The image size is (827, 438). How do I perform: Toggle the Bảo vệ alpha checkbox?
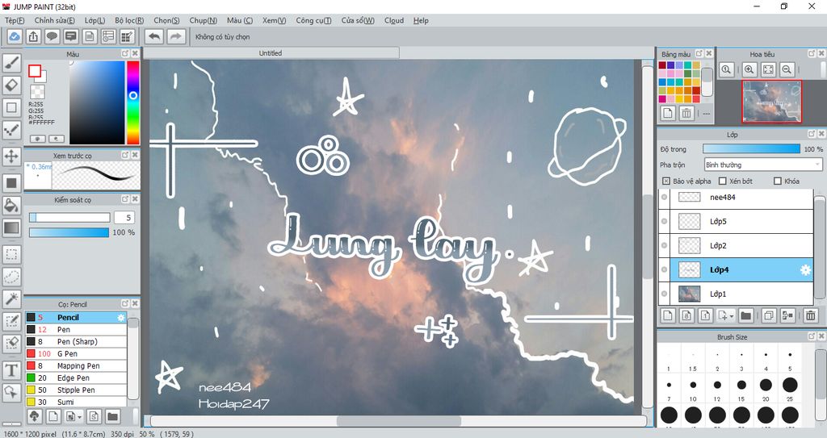pos(666,181)
